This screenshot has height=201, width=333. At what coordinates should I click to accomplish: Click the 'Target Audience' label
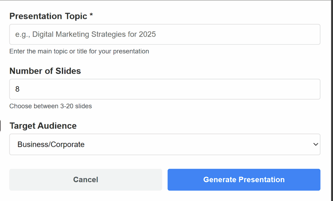(x=43, y=126)
